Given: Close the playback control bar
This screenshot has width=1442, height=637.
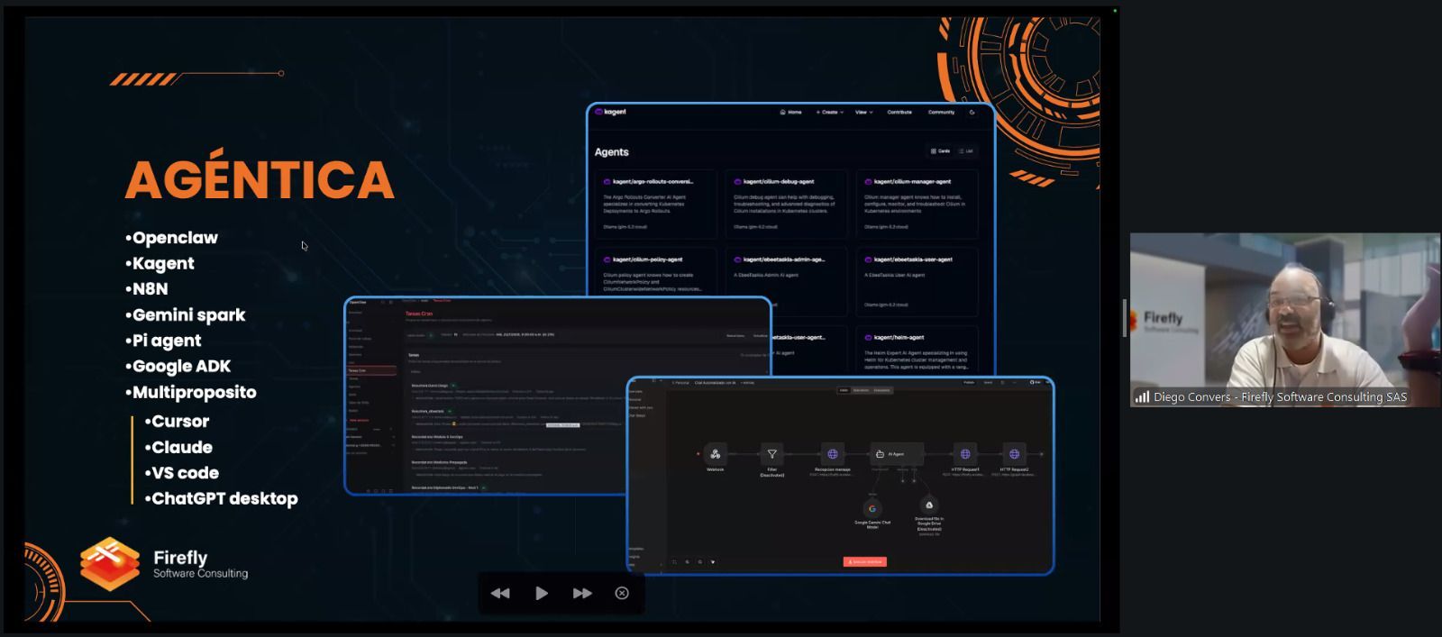Looking at the screenshot, I should click(622, 593).
